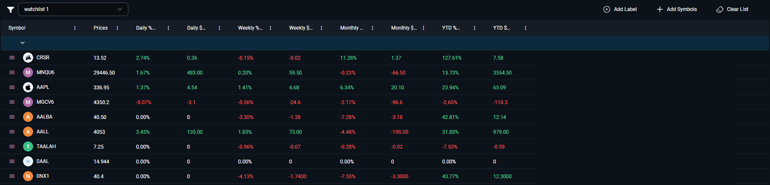Click the AAPL monthly dollar 20.10
This screenshot has width=770, height=185.
click(x=398, y=88)
